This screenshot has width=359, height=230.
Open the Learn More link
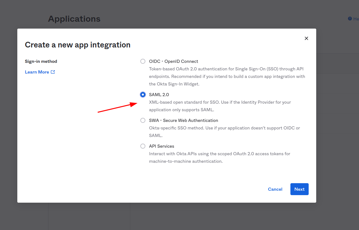(x=37, y=72)
